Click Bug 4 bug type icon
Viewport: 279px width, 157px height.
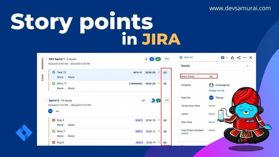(x=54, y=120)
